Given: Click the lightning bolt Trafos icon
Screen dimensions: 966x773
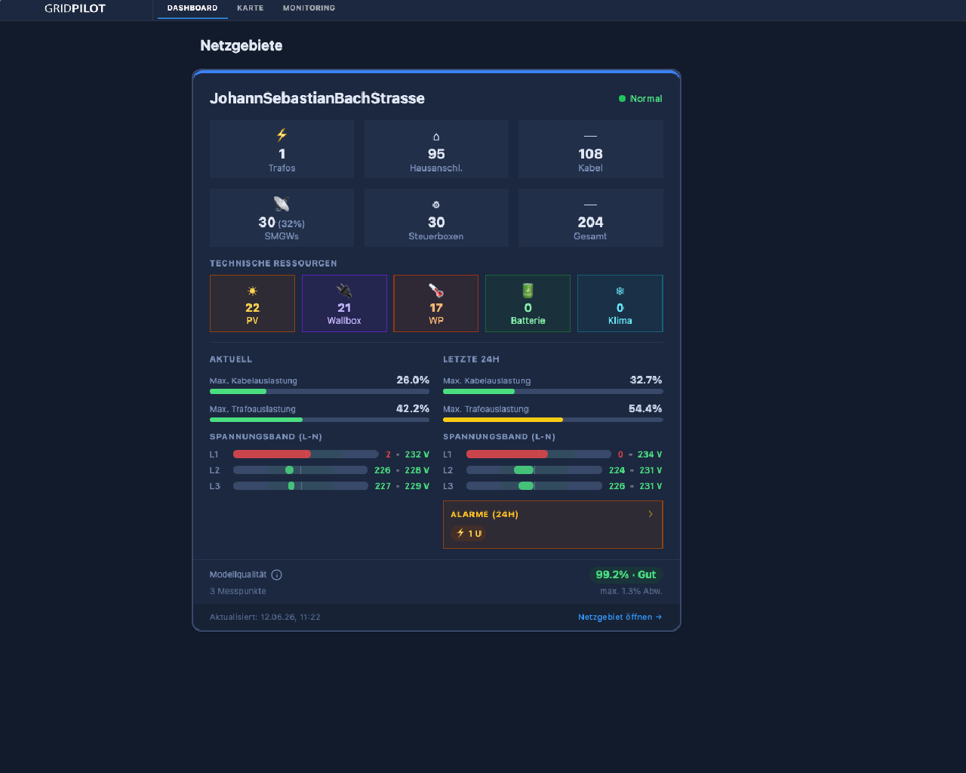Looking at the screenshot, I should (281, 134).
